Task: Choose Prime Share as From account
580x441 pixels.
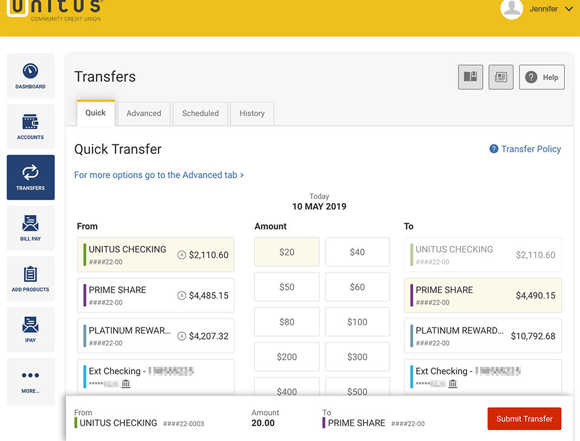Action: [x=156, y=295]
